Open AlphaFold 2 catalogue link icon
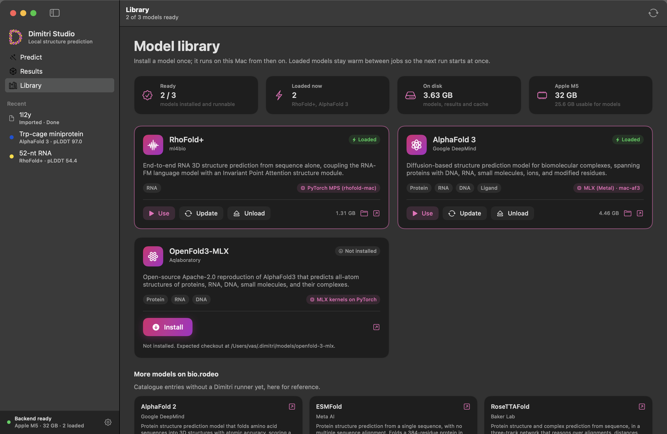The height and width of the screenshot is (434, 667). 292,407
